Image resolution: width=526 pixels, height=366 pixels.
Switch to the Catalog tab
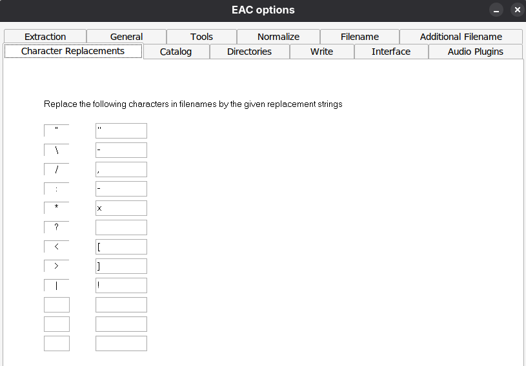point(176,52)
